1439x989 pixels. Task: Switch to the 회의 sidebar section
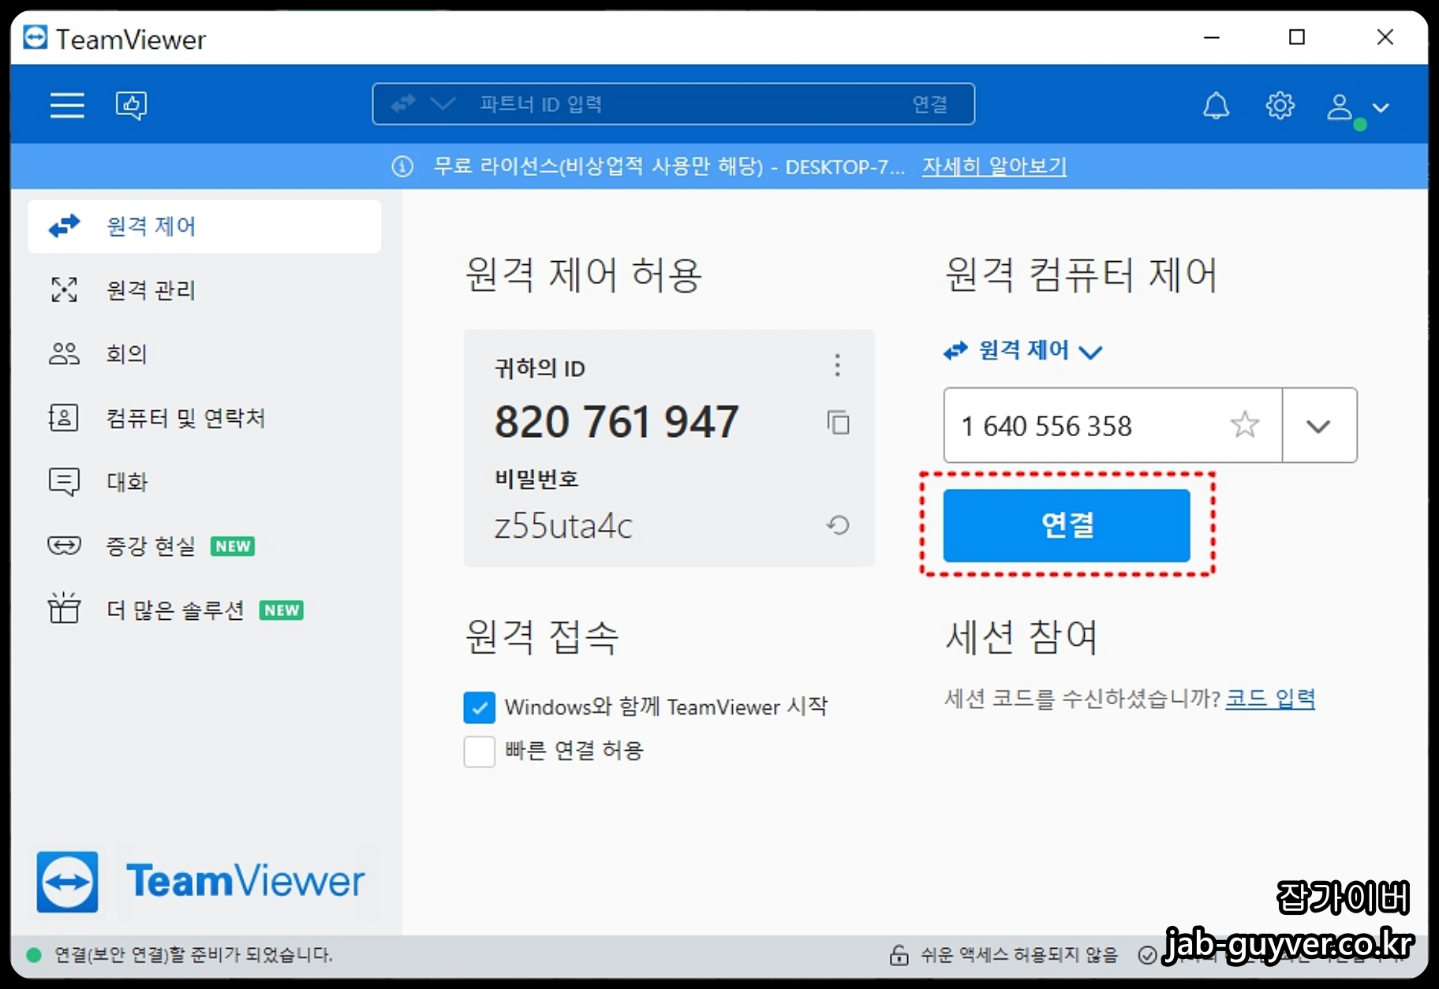(126, 354)
